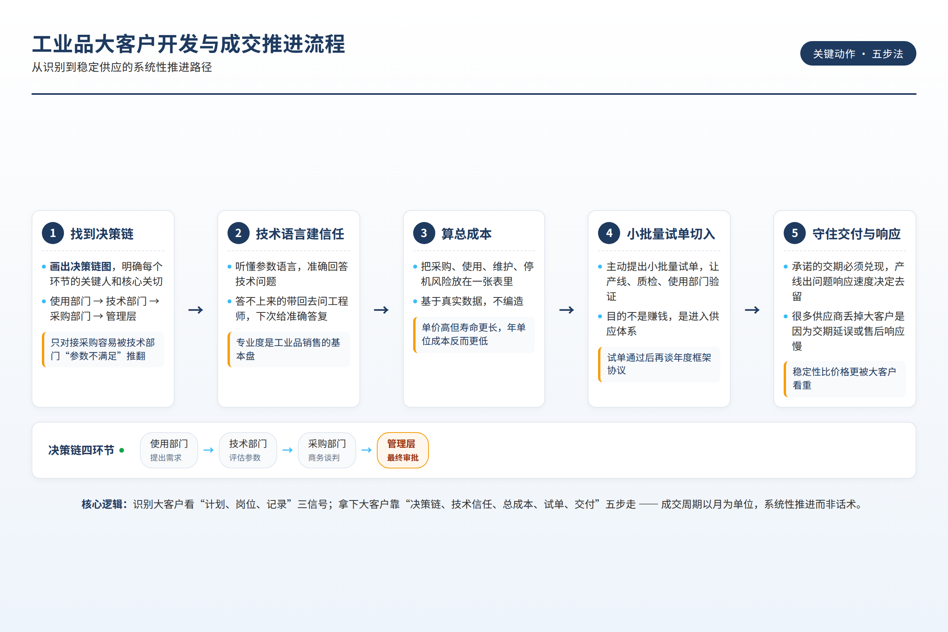Image resolution: width=948 pixels, height=632 pixels.
Task: Click the label 决策链四环节
Action: pyautogui.click(x=81, y=450)
